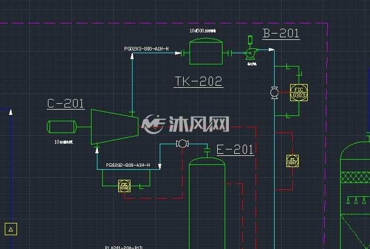Select the note text below the C-201 motor
This screenshot has height=249, width=370.
[64, 142]
